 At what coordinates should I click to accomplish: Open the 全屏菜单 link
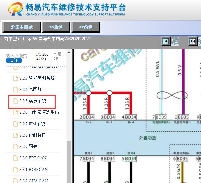click(x=175, y=41)
